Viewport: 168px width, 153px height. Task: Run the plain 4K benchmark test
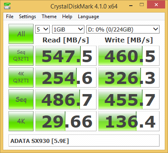[21, 121]
